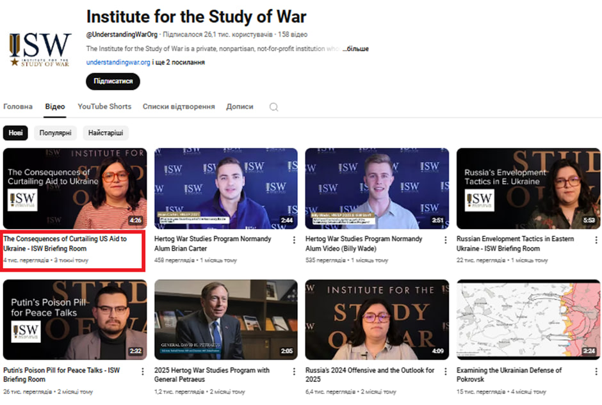This screenshot has width=602, height=405.
Task: Open the understandingwar.org link
Action: point(118,62)
